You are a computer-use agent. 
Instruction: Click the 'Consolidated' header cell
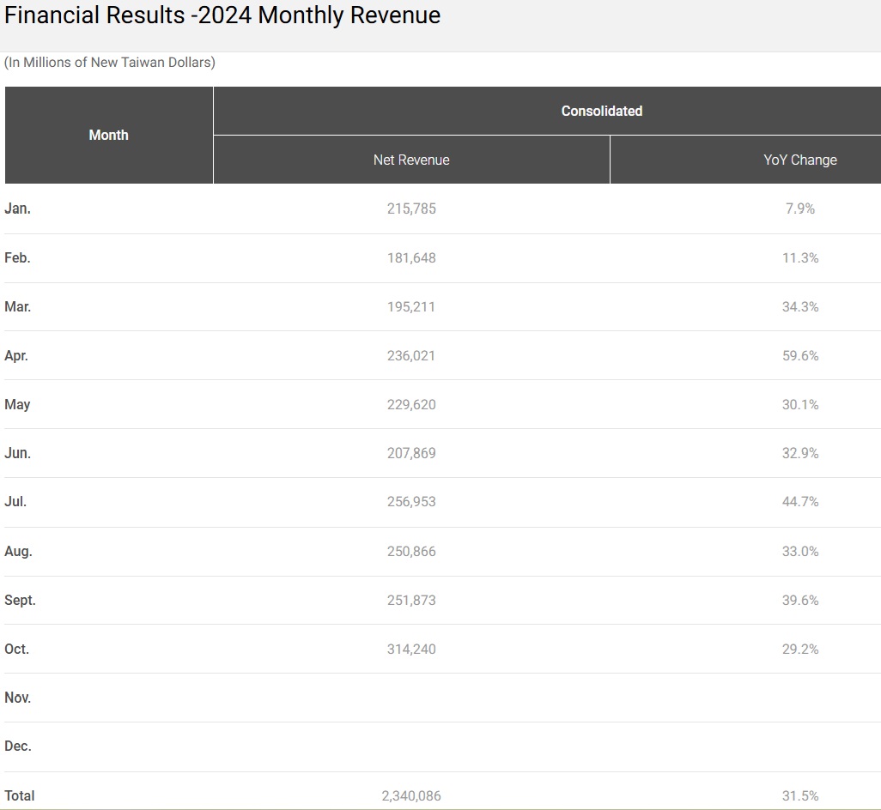click(x=601, y=110)
